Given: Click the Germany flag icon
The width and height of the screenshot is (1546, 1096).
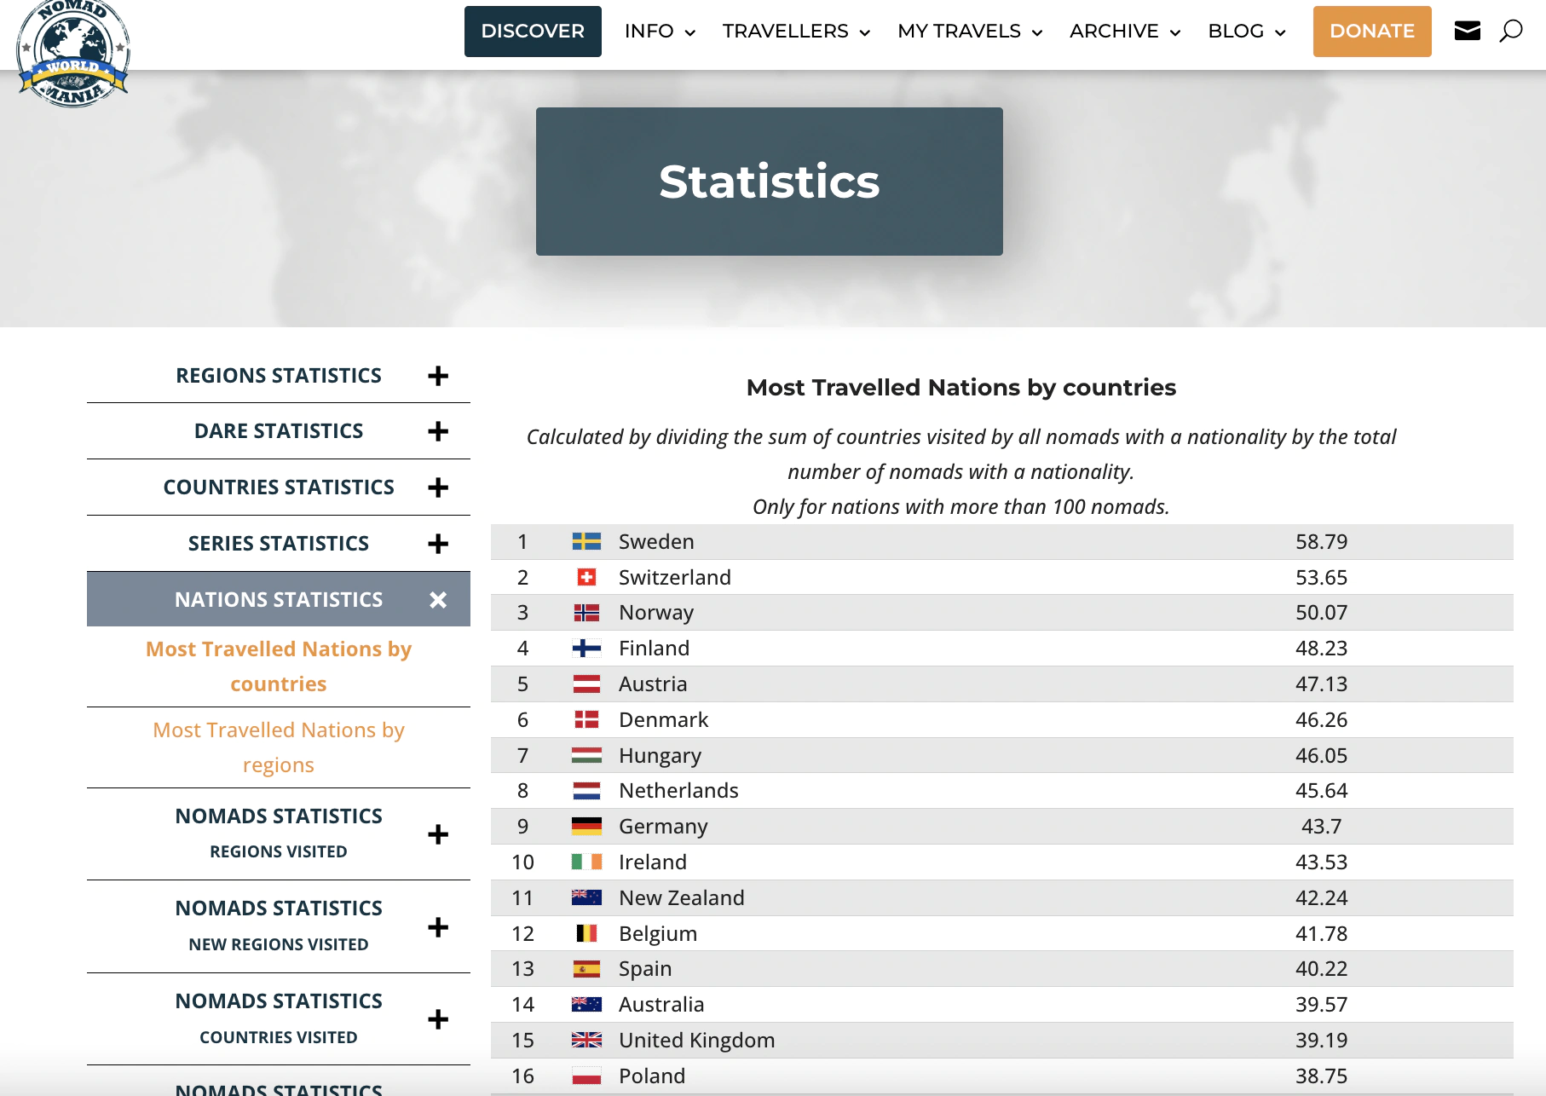Looking at the screenshot, I should (x=586, y=827).
